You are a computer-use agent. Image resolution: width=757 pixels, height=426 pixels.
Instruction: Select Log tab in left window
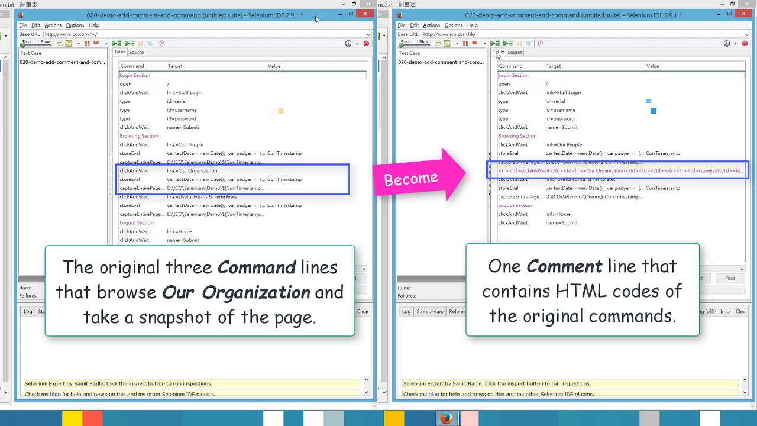(28, 311)
